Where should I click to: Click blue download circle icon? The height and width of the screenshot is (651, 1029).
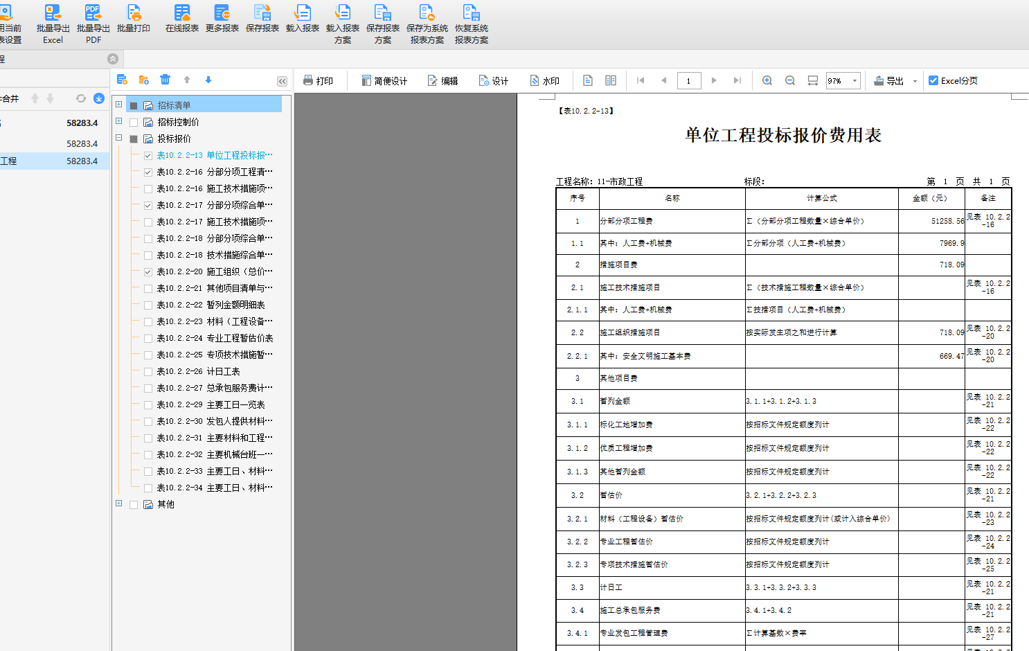(99, 98)
